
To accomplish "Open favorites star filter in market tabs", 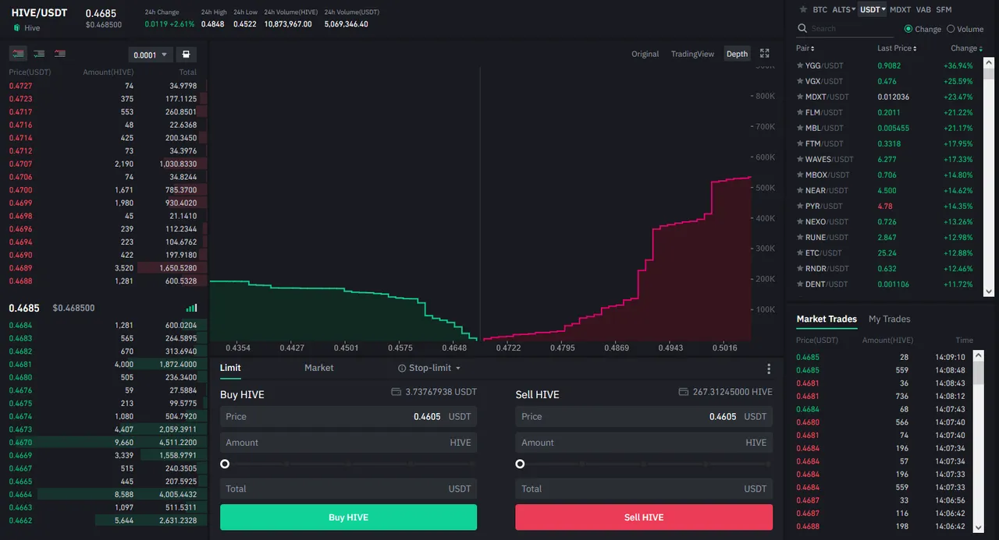I will (803, 9).
